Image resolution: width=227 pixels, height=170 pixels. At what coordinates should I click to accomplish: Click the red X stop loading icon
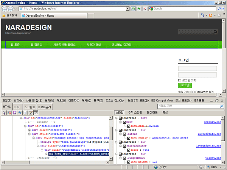(x=145, y=8)
